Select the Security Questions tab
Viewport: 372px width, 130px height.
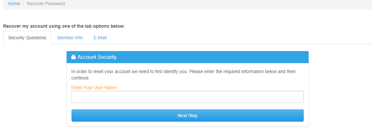pos(27,38)
